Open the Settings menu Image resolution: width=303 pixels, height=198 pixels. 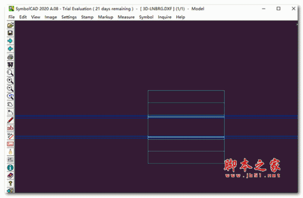pyautogui.click(x=69, y=17)
